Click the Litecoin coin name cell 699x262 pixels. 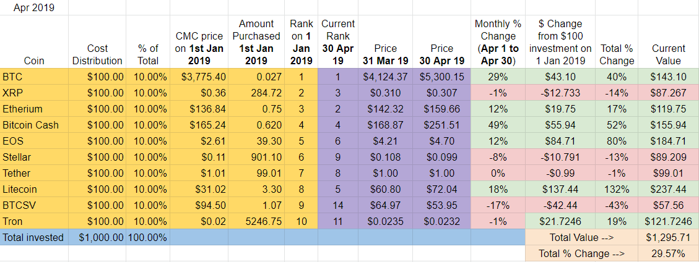click(x=34, y=189)
